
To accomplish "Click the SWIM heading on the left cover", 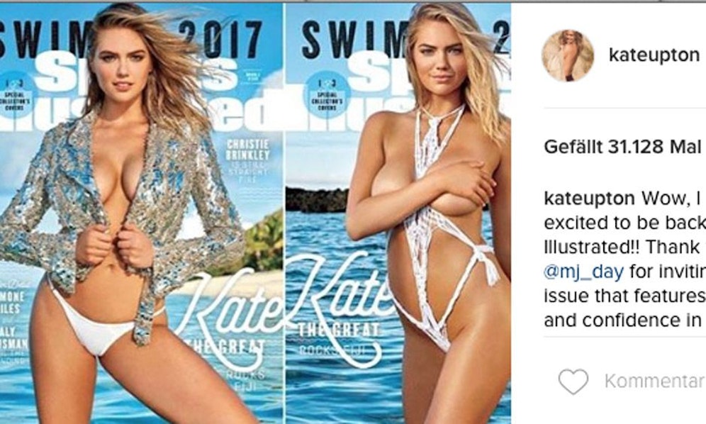I will 45,40.
